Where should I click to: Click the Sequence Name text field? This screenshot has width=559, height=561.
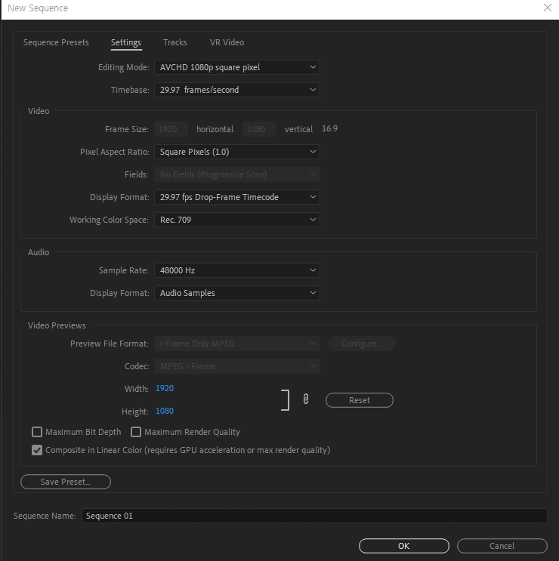314,516
